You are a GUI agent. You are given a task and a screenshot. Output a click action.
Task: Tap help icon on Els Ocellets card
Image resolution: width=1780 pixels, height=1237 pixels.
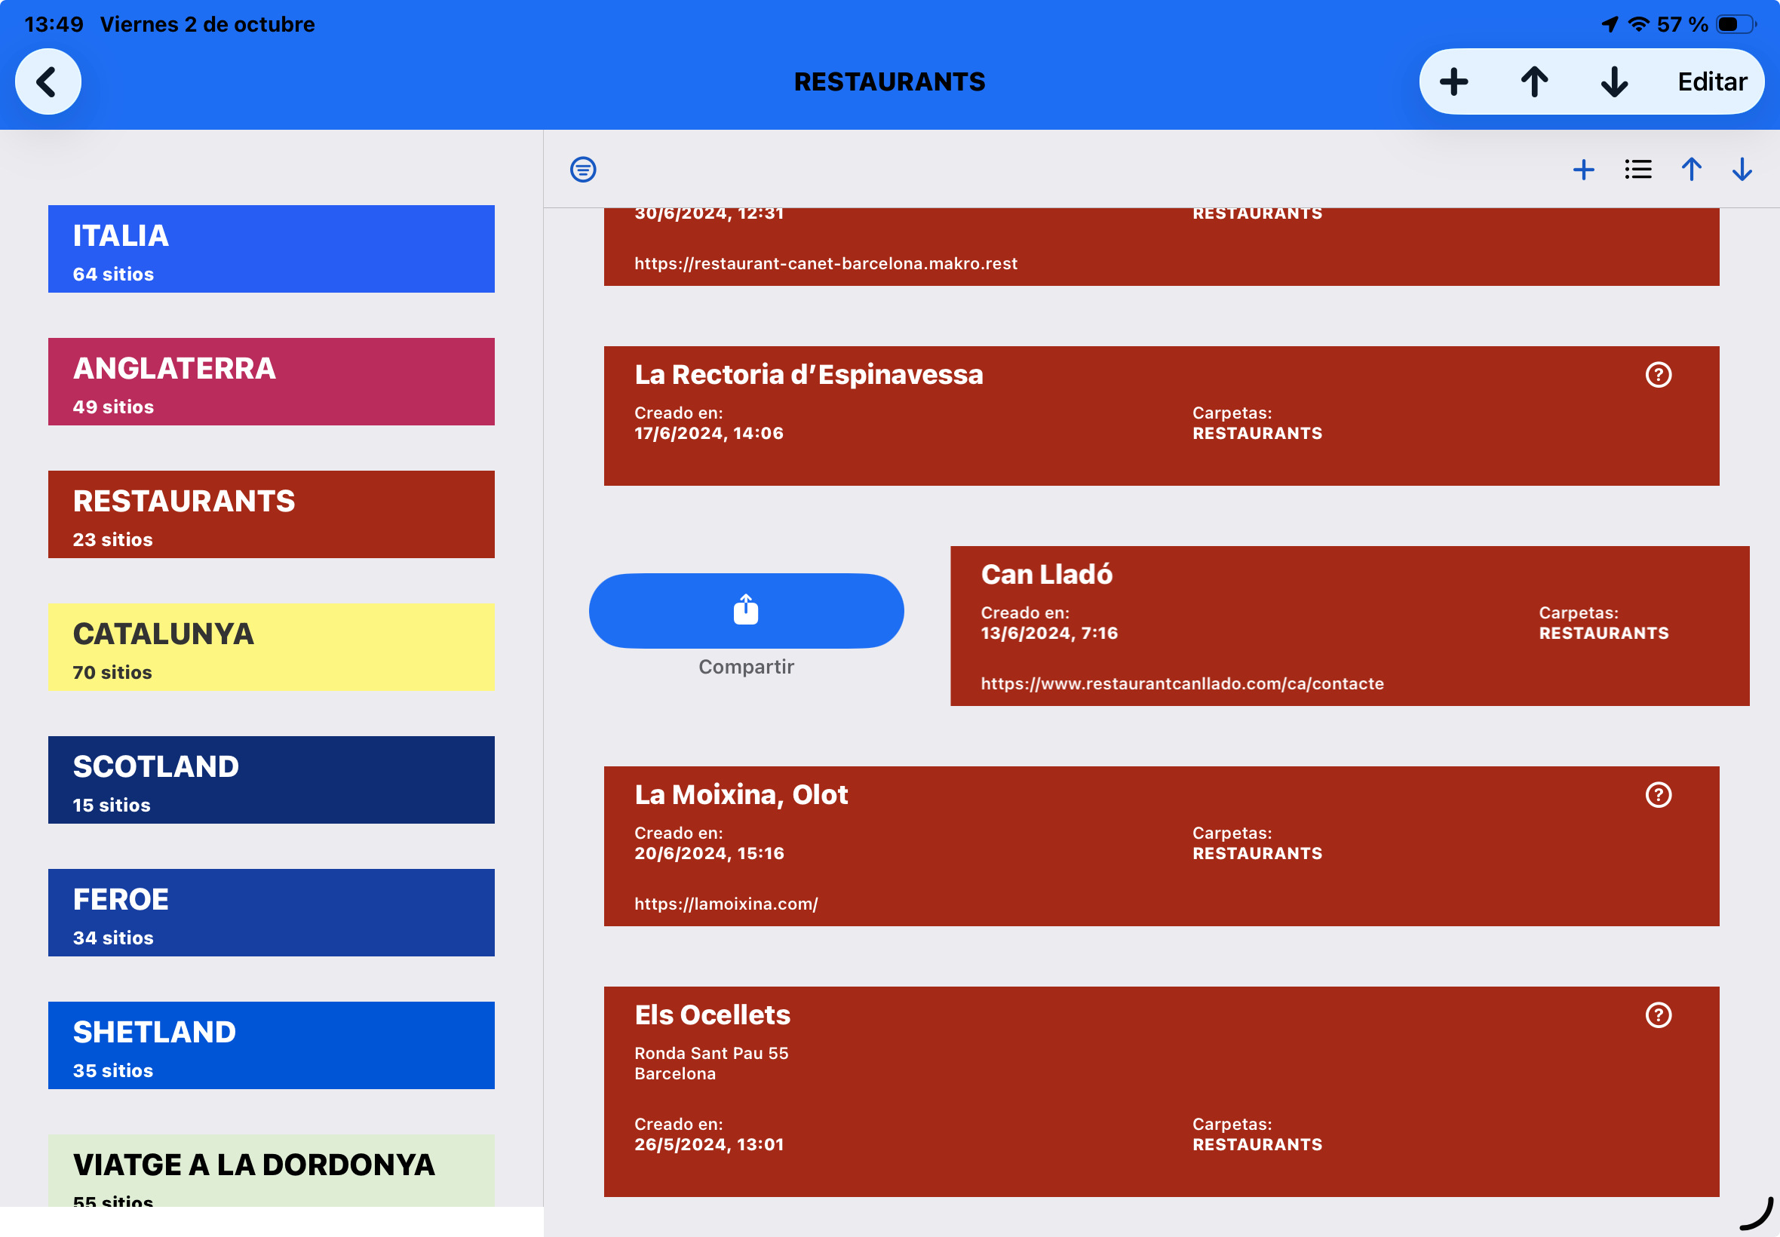click(1658, 1015)
